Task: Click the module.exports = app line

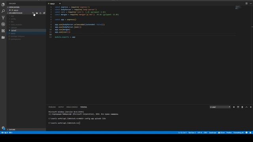Action: [x=65, y=37]
